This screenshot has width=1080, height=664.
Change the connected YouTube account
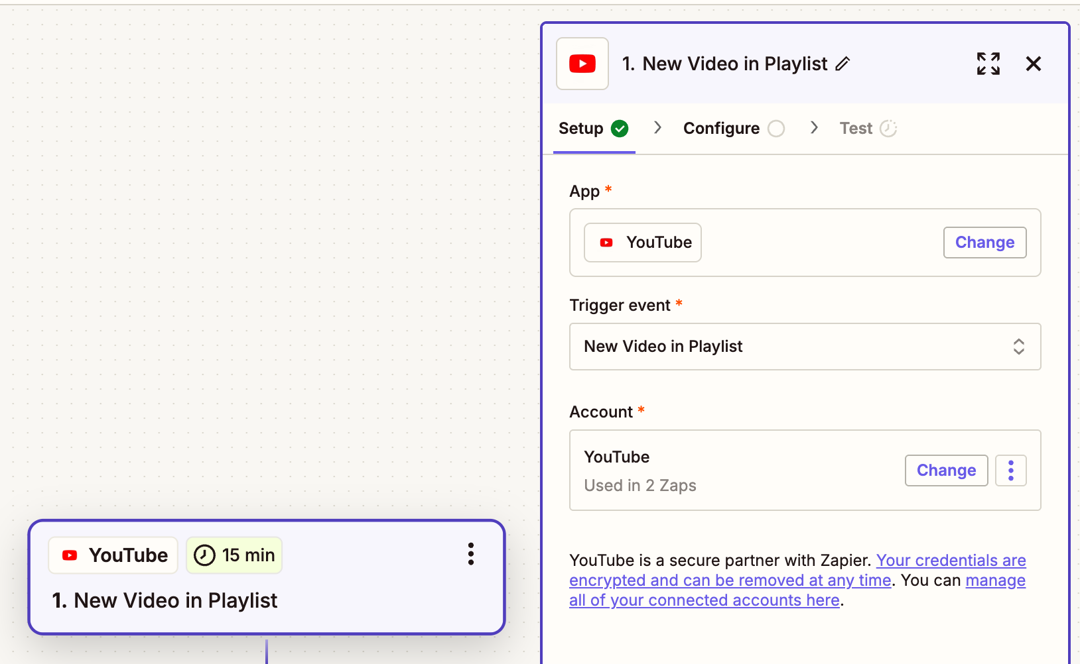pos(946,470)
